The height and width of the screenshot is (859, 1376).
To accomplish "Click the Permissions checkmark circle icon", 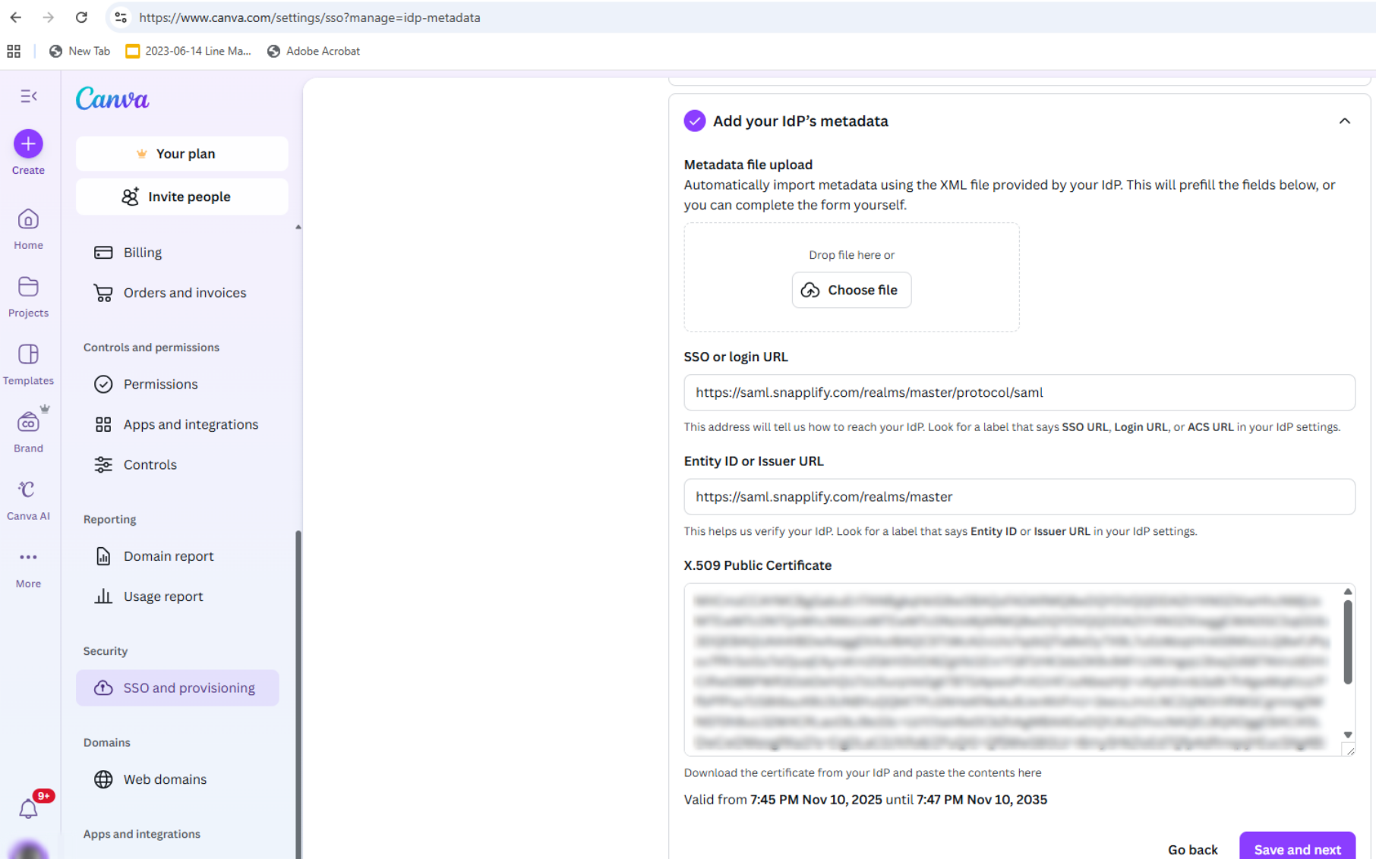I will pos(103,384).
